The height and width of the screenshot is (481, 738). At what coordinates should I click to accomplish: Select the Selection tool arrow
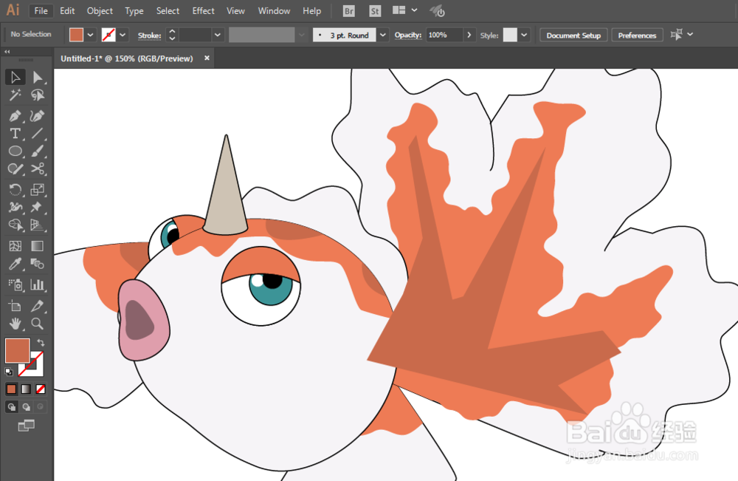(15, 77)
